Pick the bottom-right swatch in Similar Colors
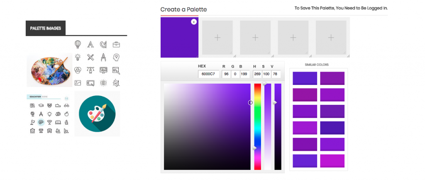Viewport: 425px width, 181px height. point(332,161)
